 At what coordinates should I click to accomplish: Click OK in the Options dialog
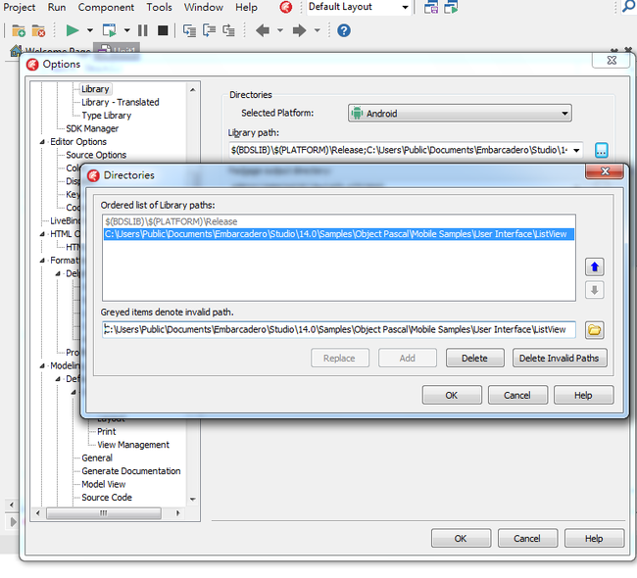[461, 538]
